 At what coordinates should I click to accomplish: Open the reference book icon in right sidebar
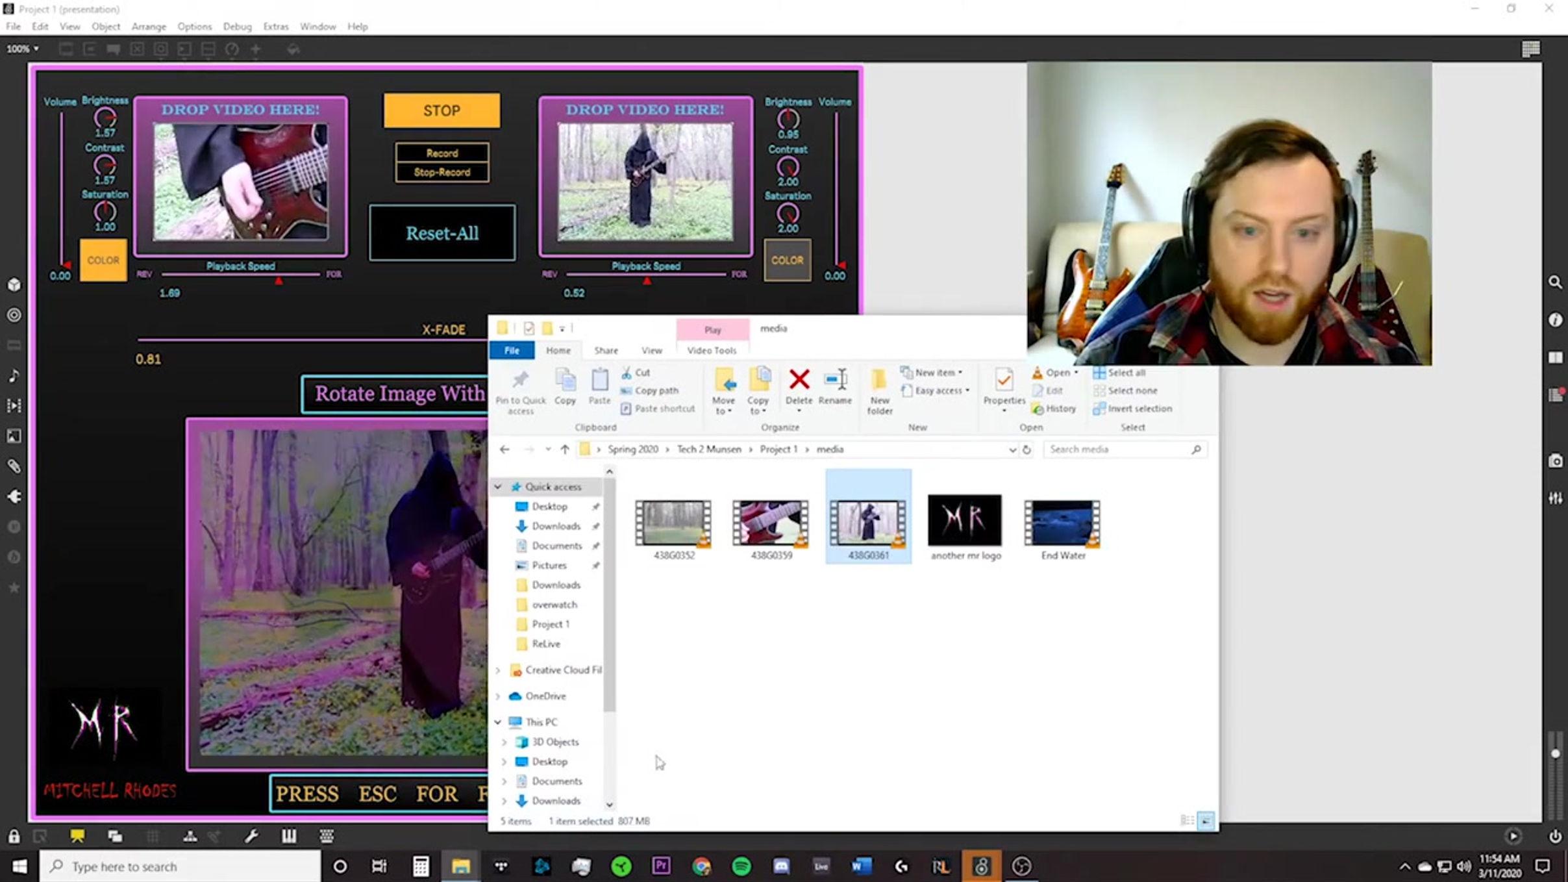[x=1555, y=358]
